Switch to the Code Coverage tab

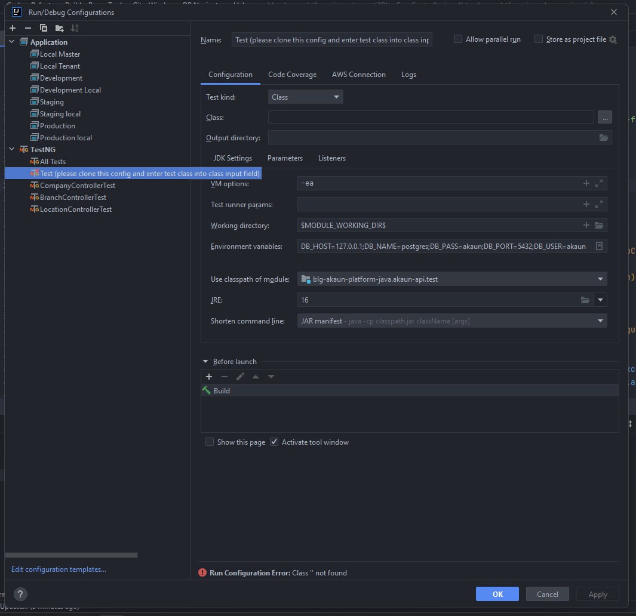[292, 75]
